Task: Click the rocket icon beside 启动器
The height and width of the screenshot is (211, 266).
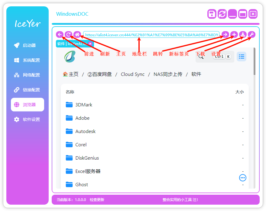Action: click(17, 45)
